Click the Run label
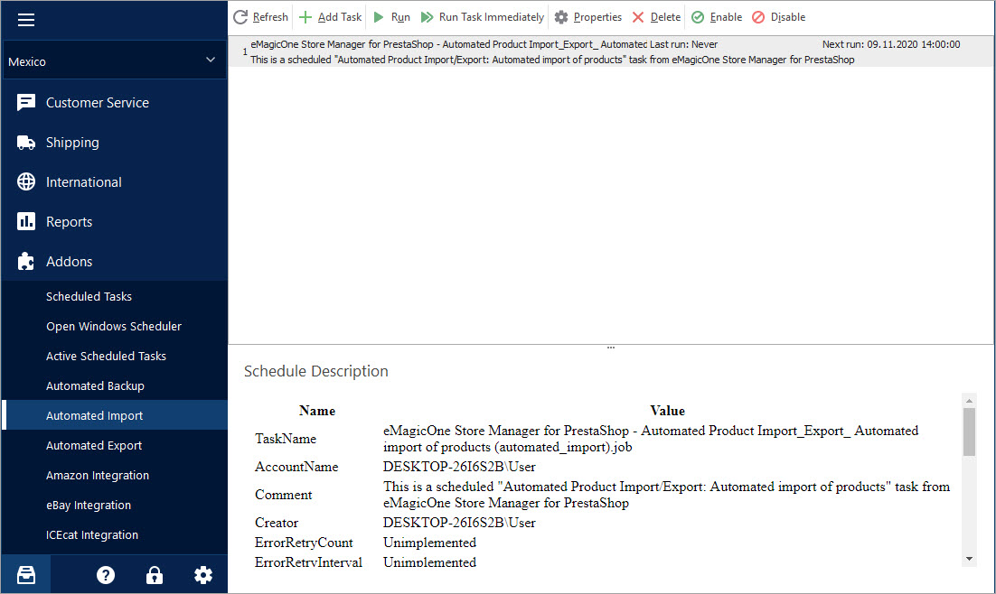The width and height of the screenshot is (996, 594). [400, 17]
